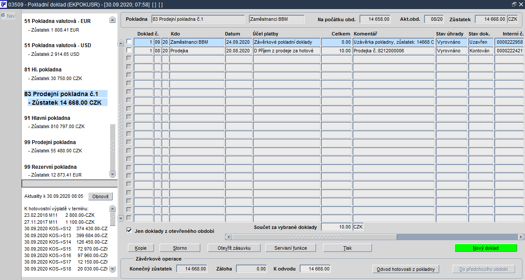The image size is (525, 280).
Task: Click the date 20.08.2020 cell
Action: [x=238, y=50]
